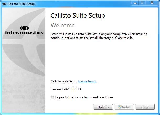
Task: Click the Install button
Action: point(124,107)
